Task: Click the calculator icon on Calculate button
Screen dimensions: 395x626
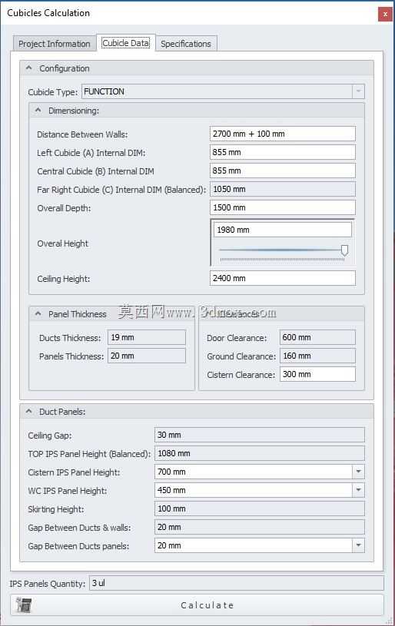Action: tap(24, 605)
